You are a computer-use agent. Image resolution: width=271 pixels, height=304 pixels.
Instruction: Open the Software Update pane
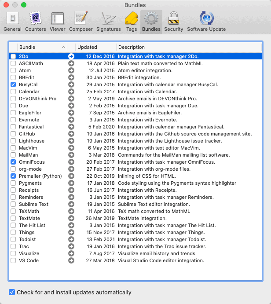[206, 22]
